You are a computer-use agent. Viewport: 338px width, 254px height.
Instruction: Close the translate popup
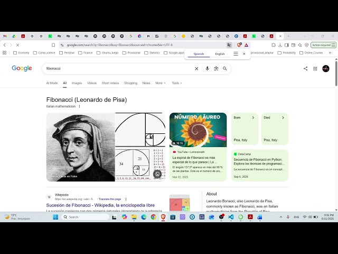(244, 54)
